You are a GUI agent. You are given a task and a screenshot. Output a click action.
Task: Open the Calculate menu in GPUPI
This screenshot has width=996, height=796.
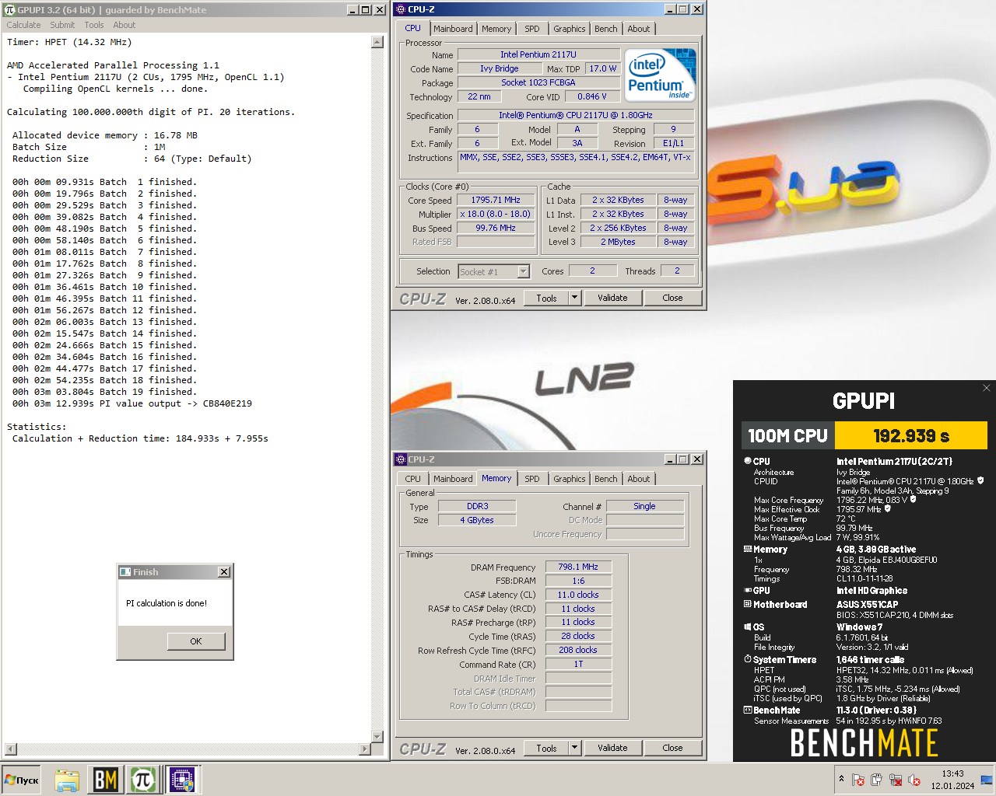click(x=23, y=25)
